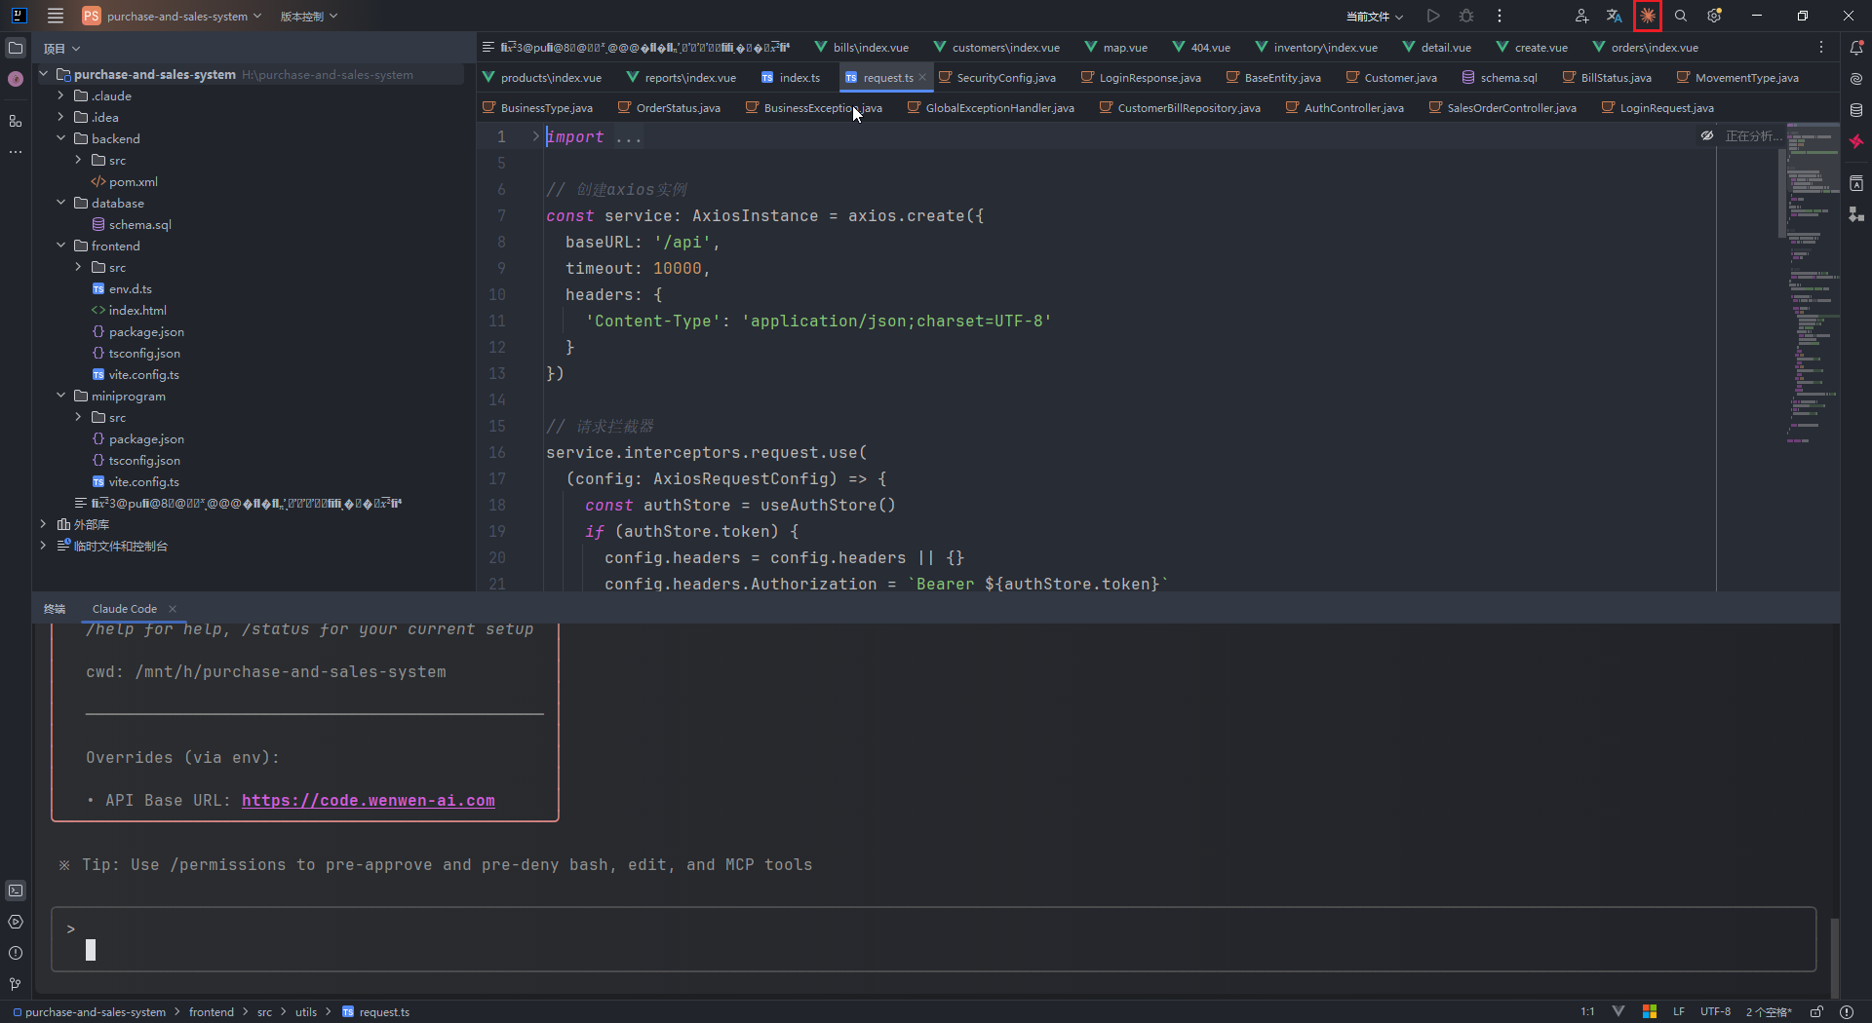Open Project view mode dropdown

61,49
